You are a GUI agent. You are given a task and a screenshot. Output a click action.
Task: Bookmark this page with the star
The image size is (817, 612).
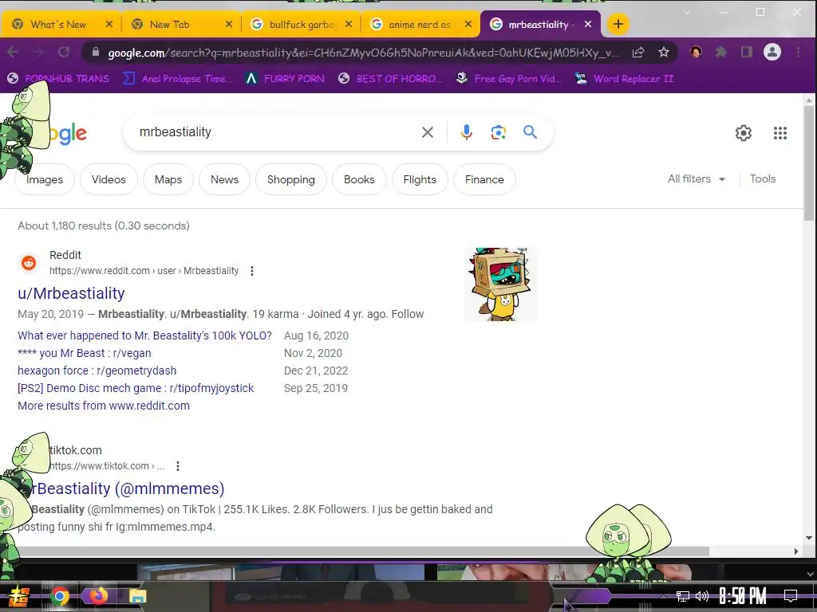(663, 52)
